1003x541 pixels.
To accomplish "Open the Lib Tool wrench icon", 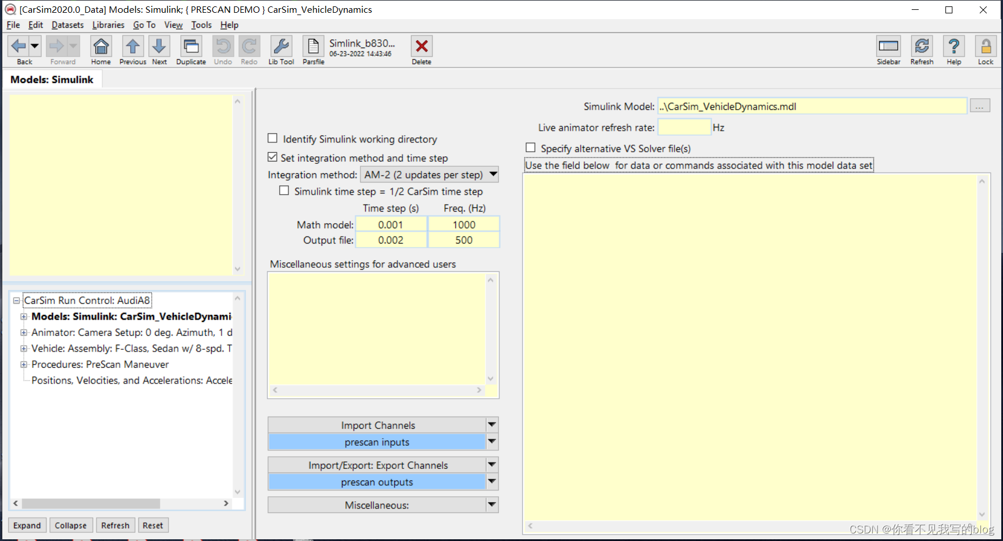I will pos(281,46).
